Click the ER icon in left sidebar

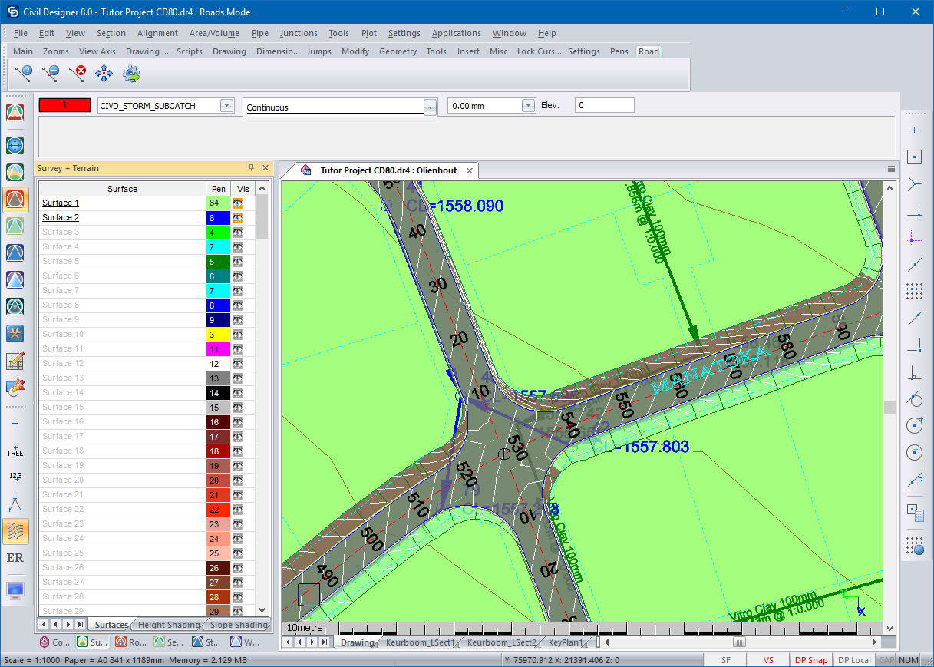point(15,558)
